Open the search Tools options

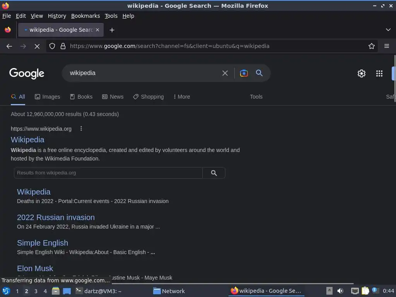pos(256,97)
